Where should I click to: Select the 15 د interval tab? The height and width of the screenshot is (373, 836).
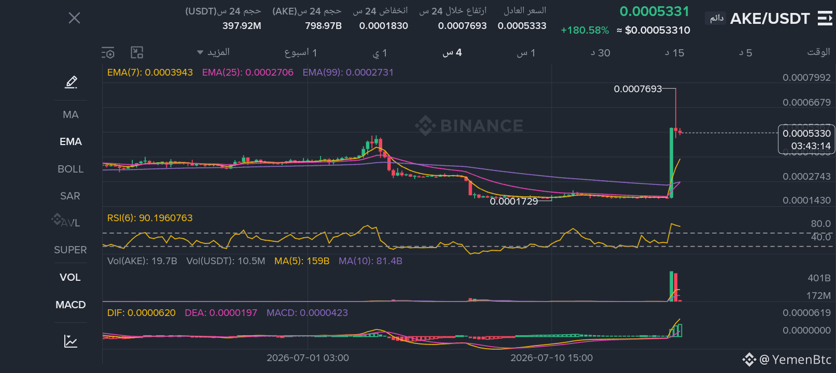675,53
